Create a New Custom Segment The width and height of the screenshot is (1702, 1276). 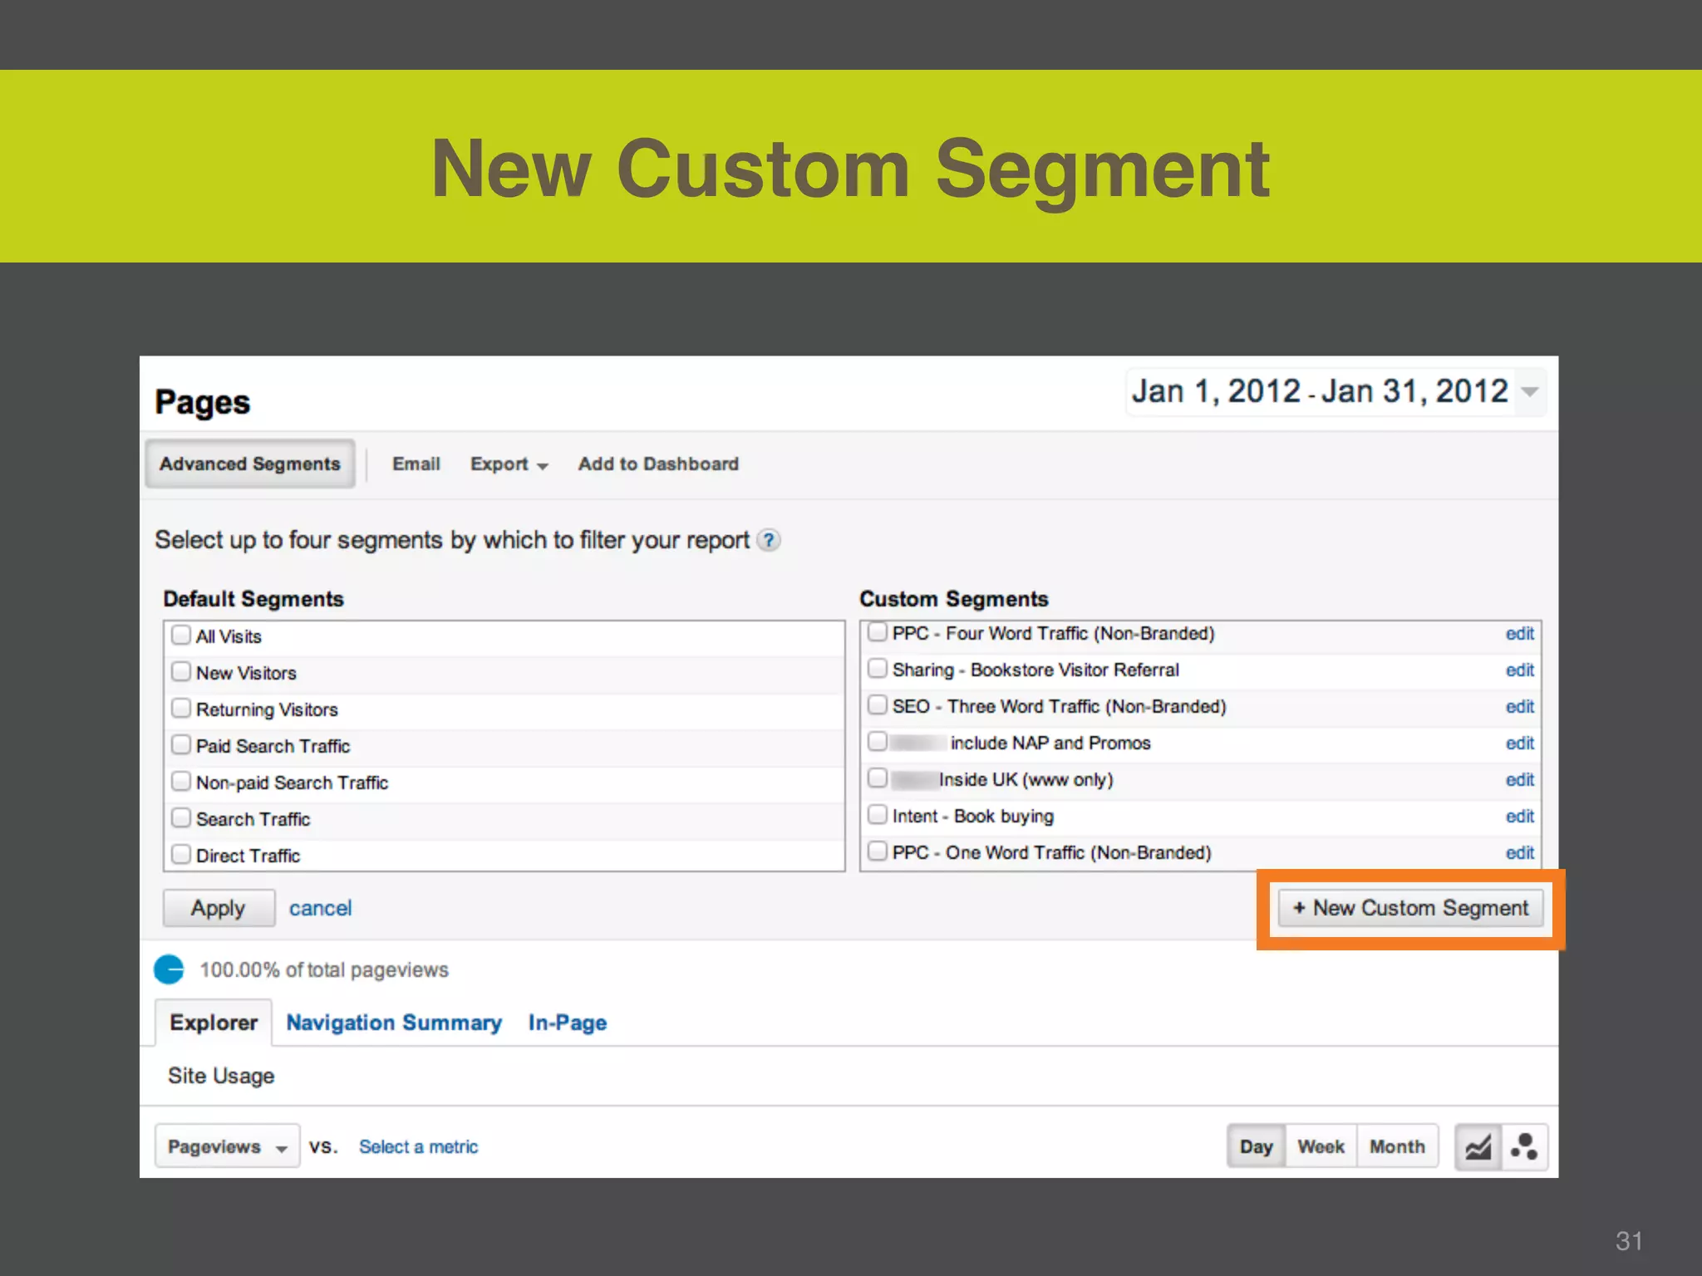[x=1410, y=908]
